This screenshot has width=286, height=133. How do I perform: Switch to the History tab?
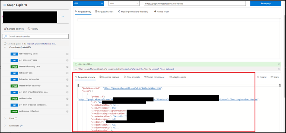33,29
